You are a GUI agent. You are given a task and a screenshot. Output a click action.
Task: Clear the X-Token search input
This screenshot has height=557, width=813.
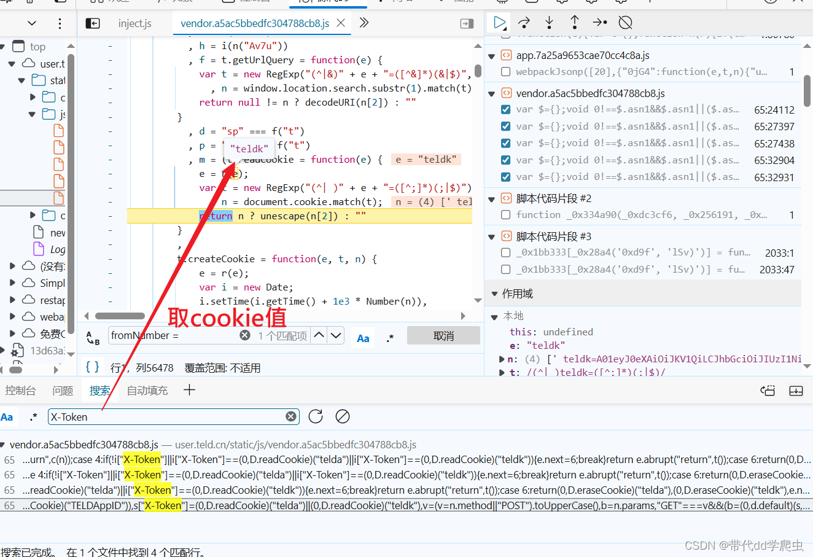[291, 417]
